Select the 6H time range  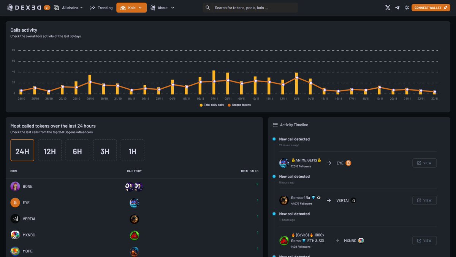tap(78, 150)
